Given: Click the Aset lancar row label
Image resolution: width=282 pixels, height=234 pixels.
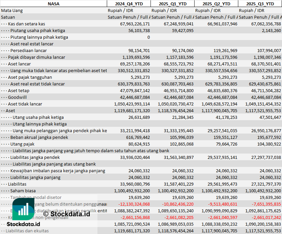Looking at the screenshot, I should click(19, 64).
